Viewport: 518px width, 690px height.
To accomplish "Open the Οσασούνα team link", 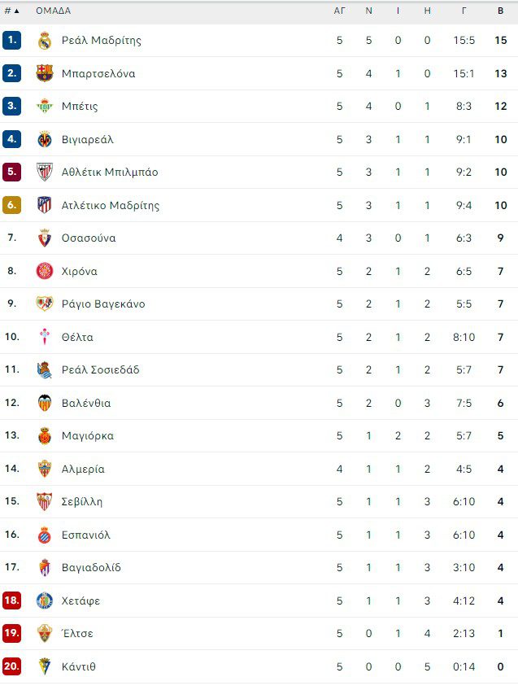I will tap(89, 238).
